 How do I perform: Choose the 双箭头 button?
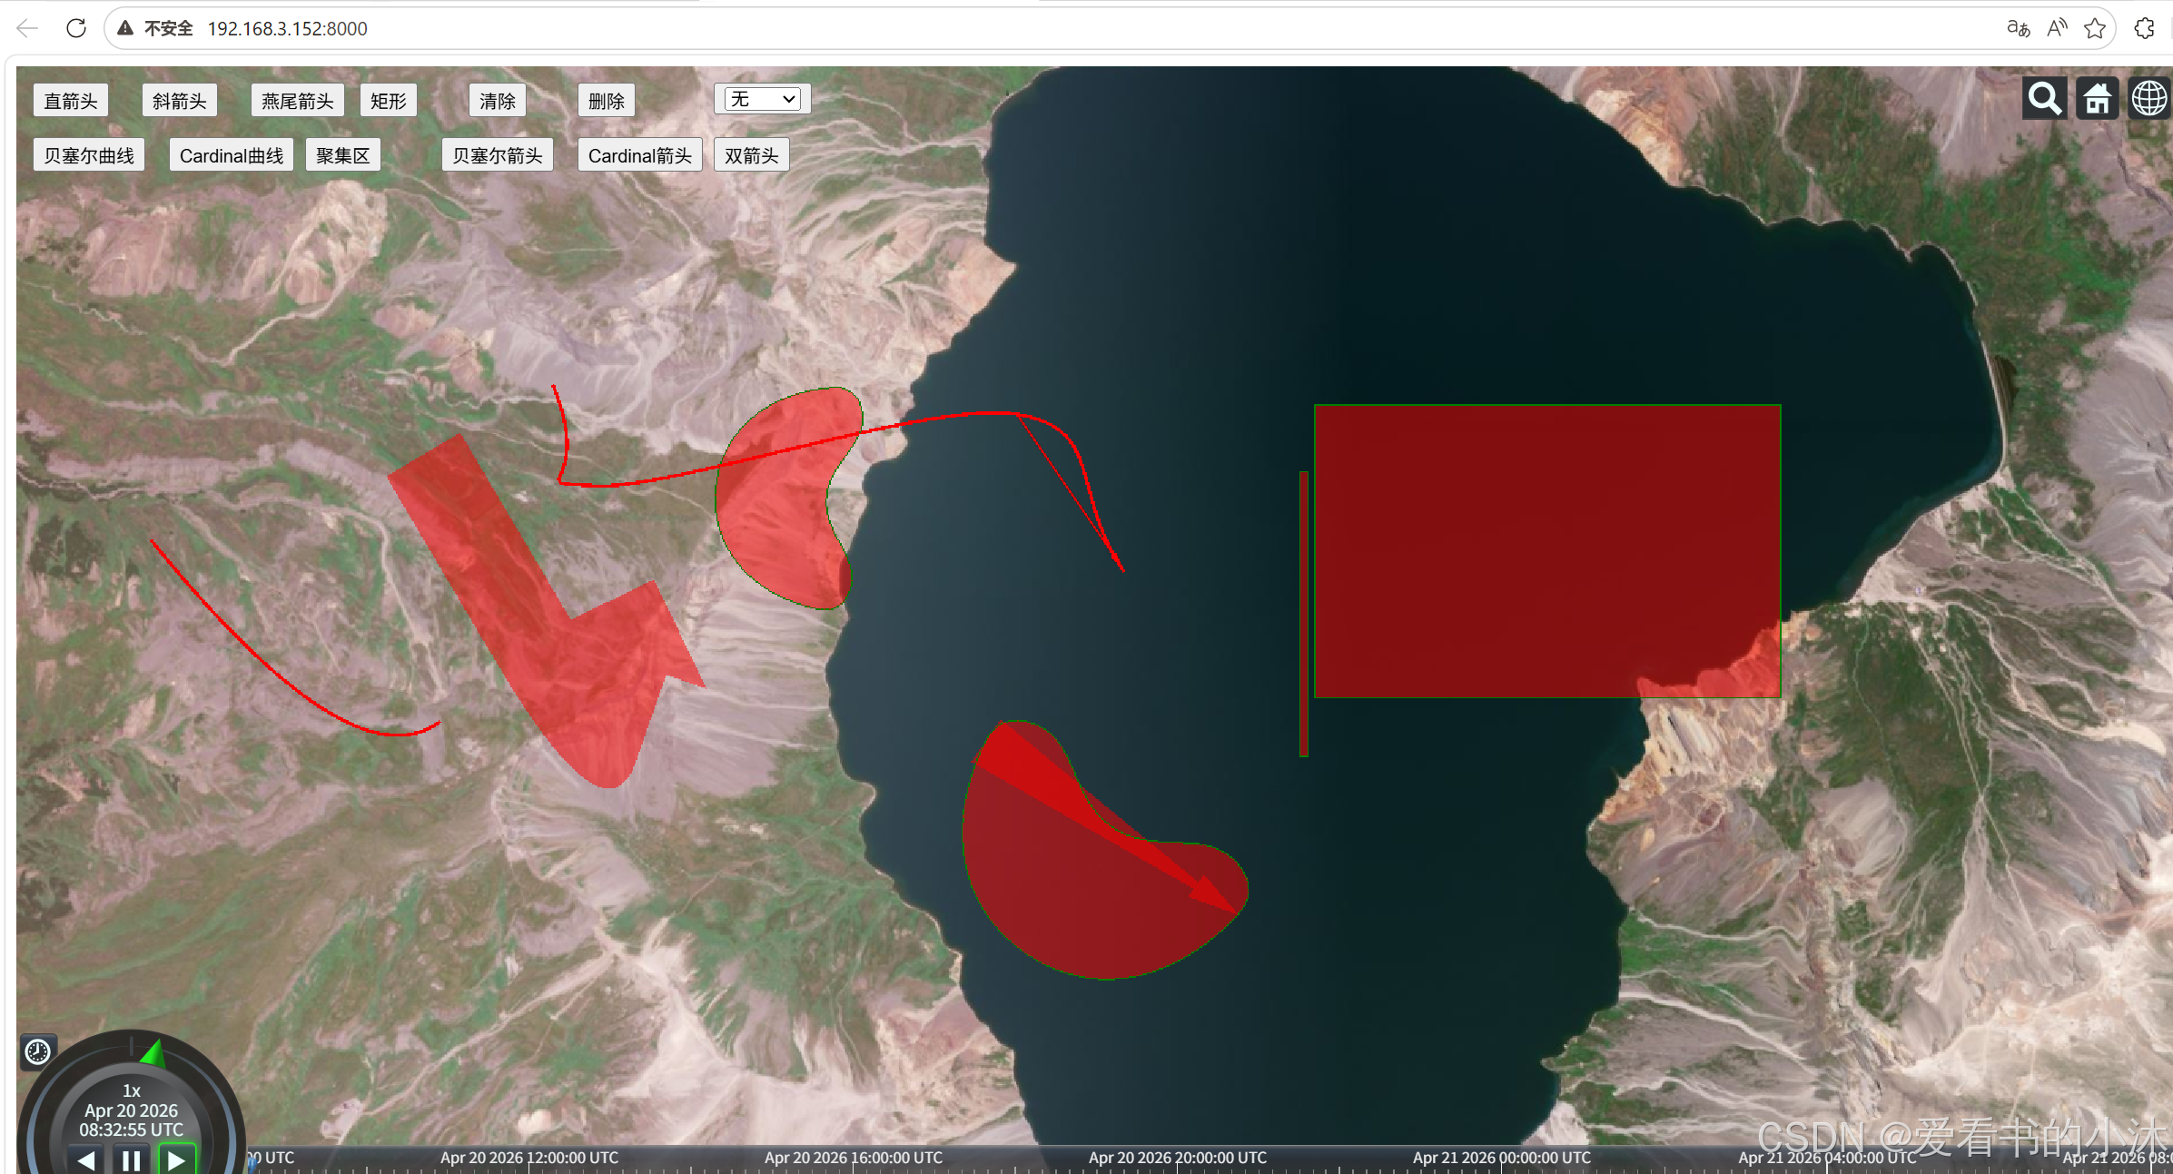coord(752,154)
